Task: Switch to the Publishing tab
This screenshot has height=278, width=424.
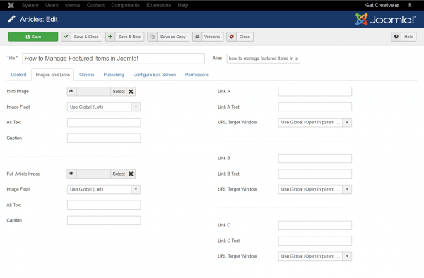Action: 114,75
